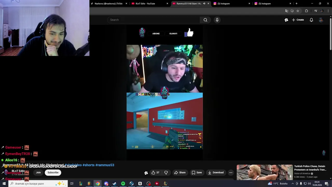Click the Create button
The image size is (332, 187).
tap(298, 20)
